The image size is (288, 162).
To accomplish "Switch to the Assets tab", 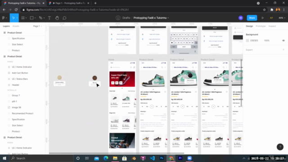I will [x=16, y=26].
